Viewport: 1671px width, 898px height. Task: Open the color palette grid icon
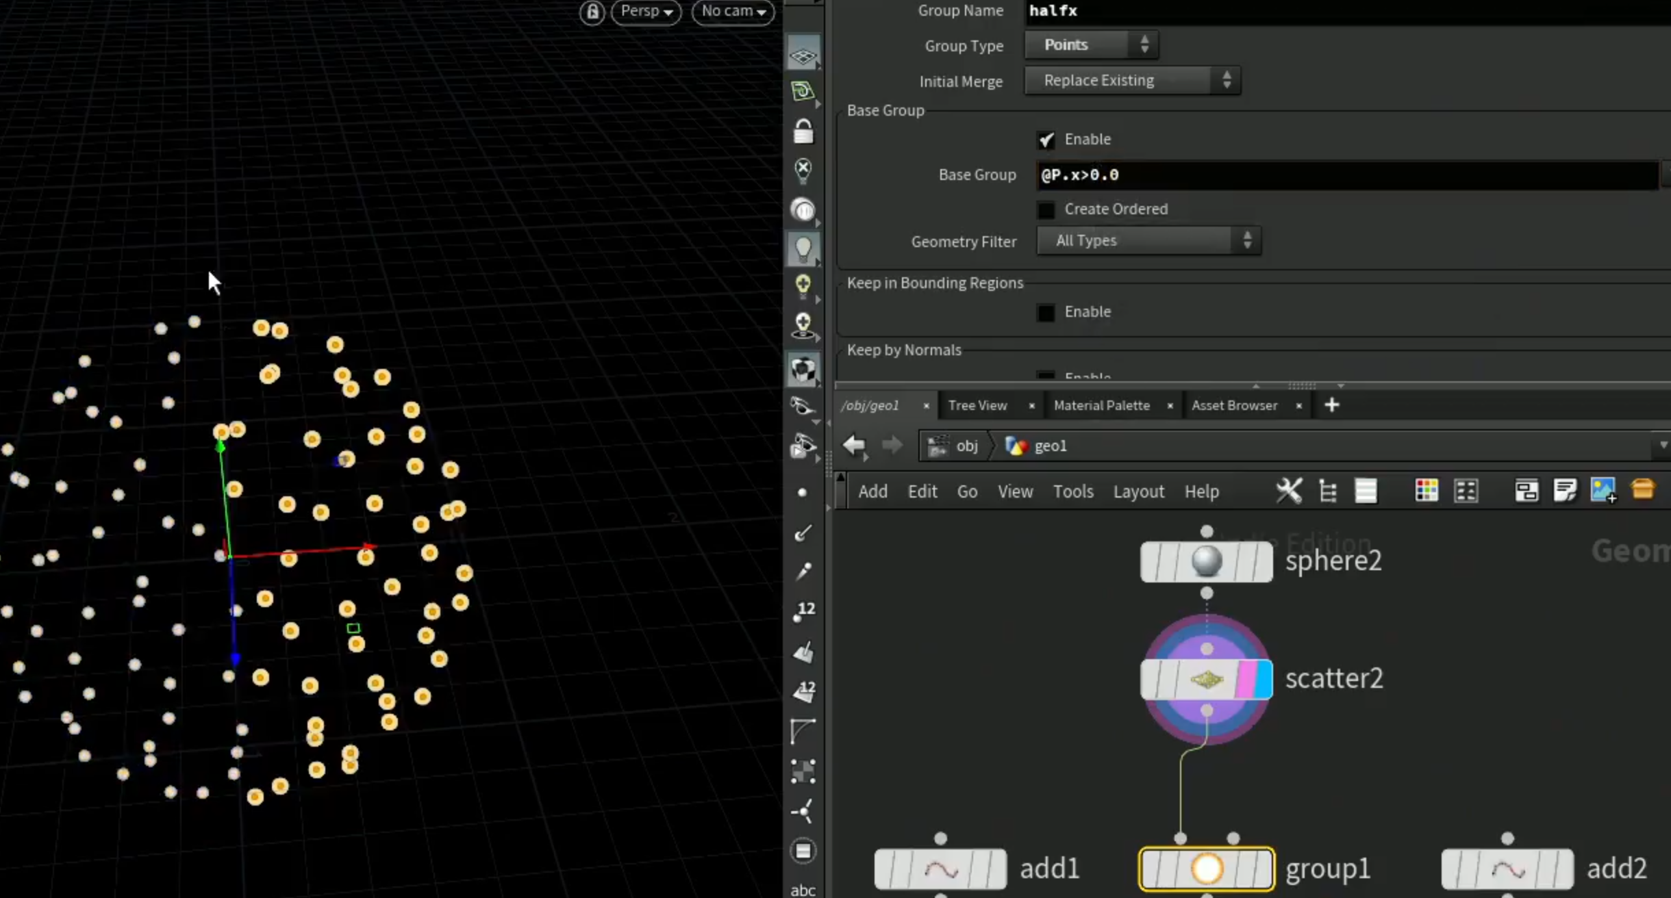1427,491
